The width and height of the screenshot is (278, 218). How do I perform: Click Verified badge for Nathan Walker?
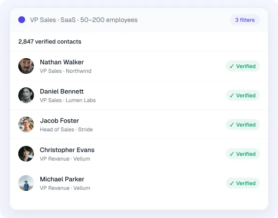pyautogui.click(x=243, y=66)
